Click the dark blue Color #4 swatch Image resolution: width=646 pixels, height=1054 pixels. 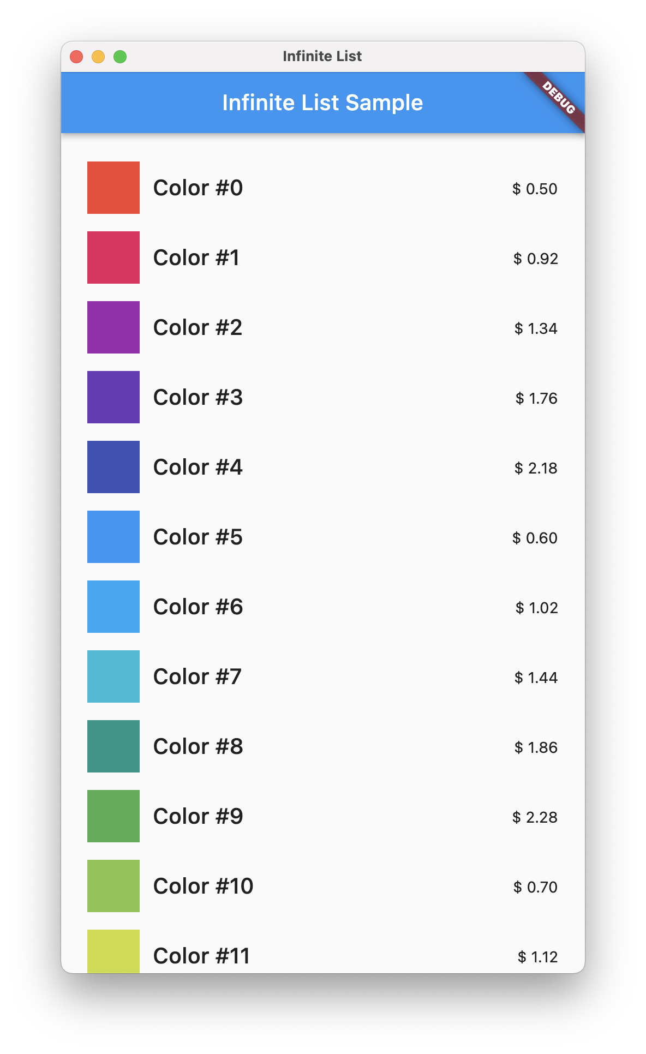pyautogui.click(x=113, y=467)
